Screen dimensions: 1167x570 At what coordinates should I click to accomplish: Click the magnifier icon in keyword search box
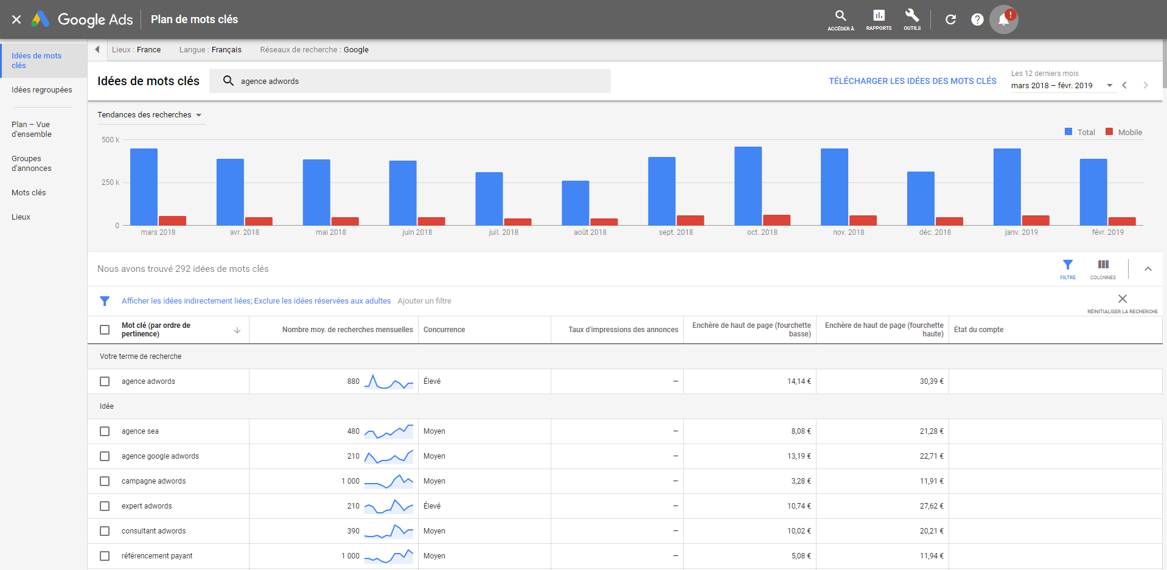(x=228, y=81)
